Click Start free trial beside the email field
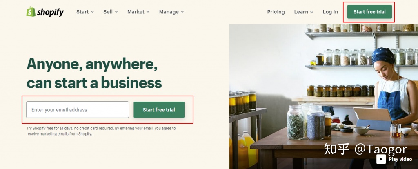 (x=159, y=110)
